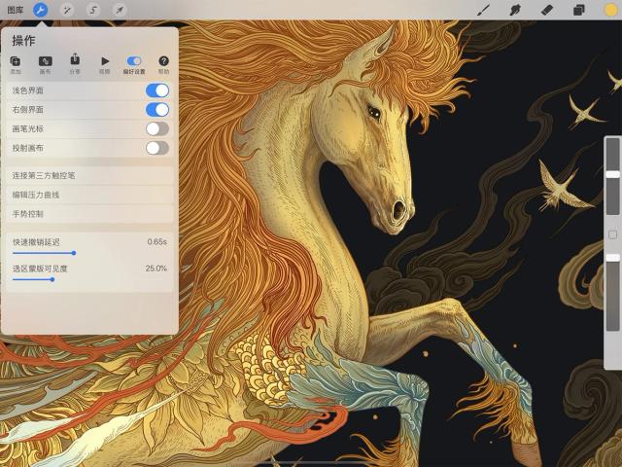The image size is (622, 467).
Task: Close the Actions wrench menu
Action: [x=41, y=10]
